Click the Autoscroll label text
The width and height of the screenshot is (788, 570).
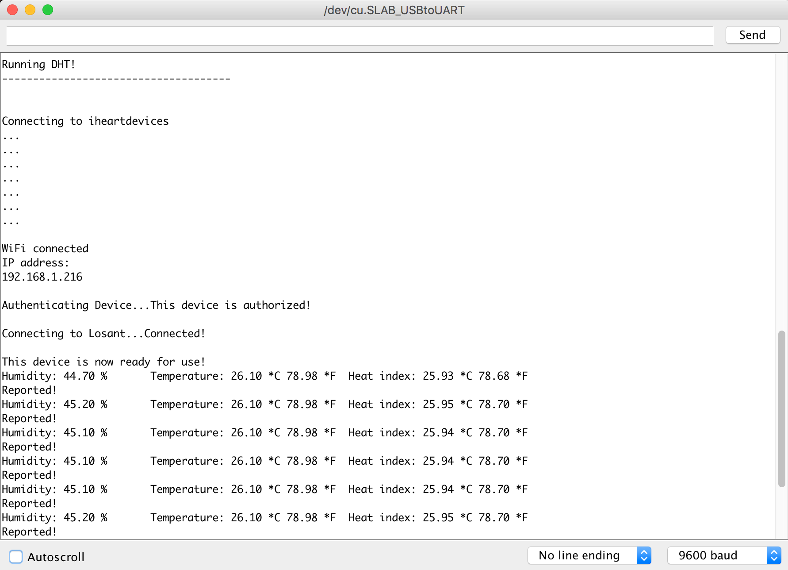[56, 557]
